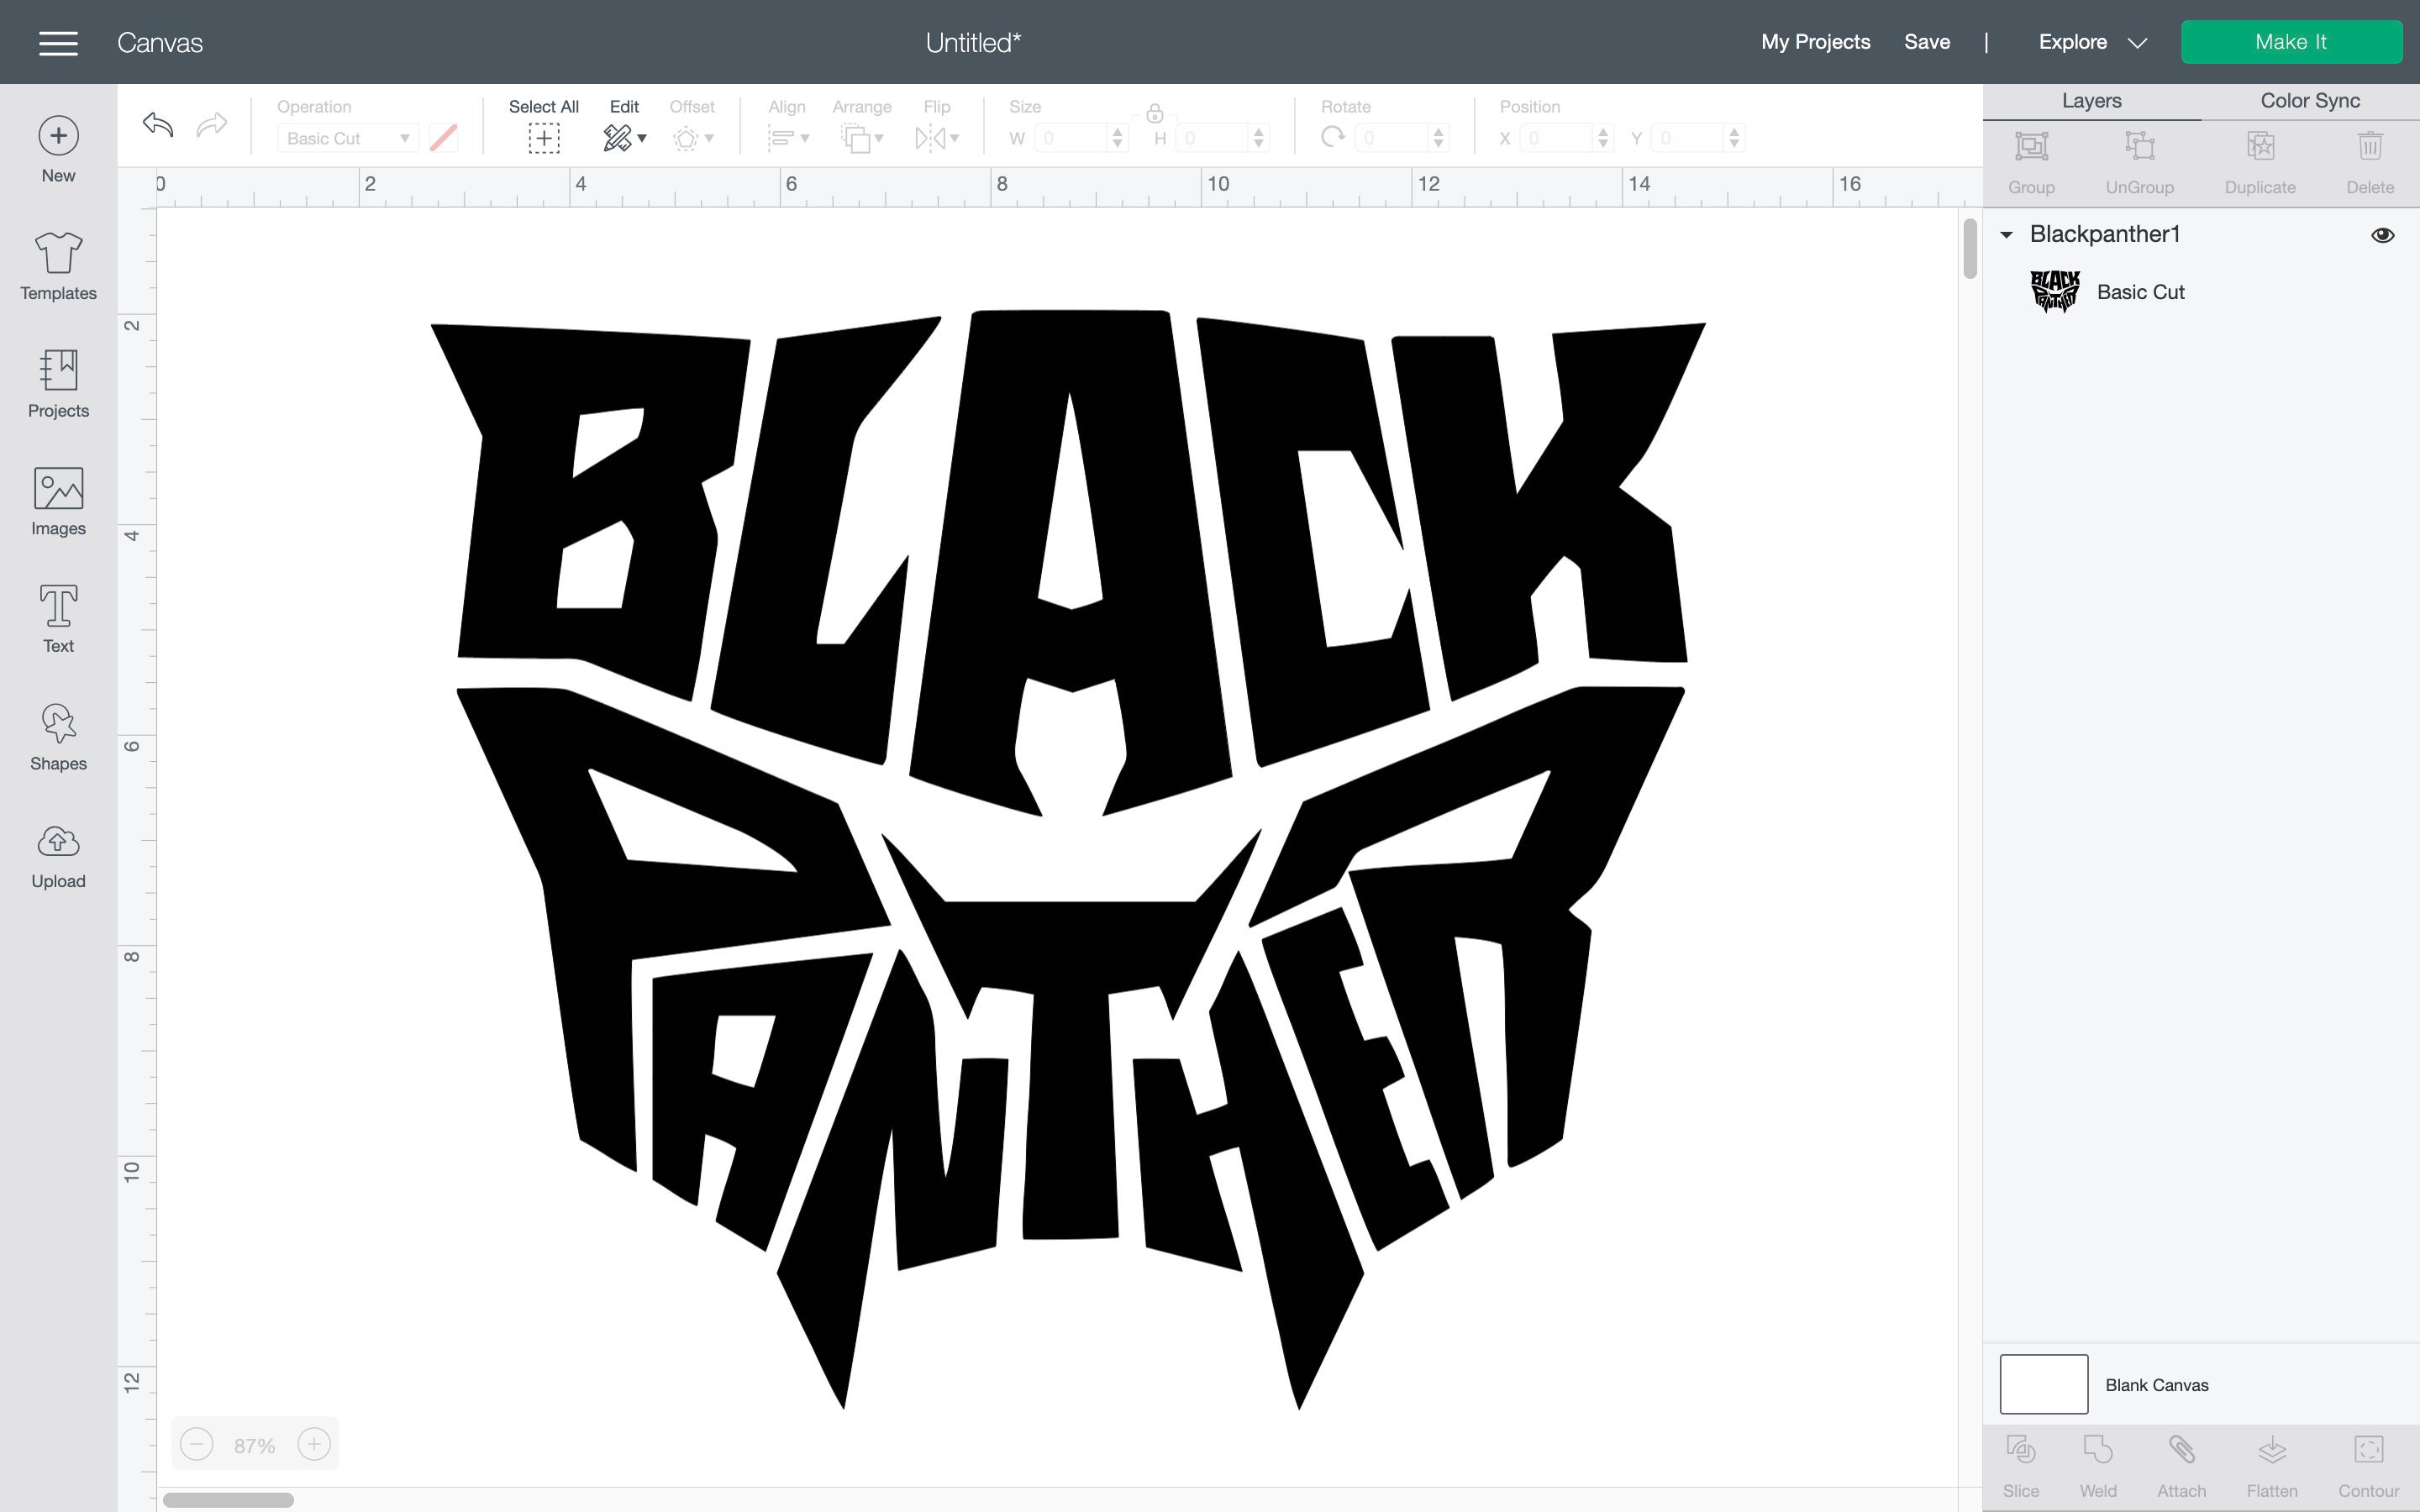Click the 87% zoom level
Viewport: 2420px width, 1512px height.
click(x=254, y=1446)
